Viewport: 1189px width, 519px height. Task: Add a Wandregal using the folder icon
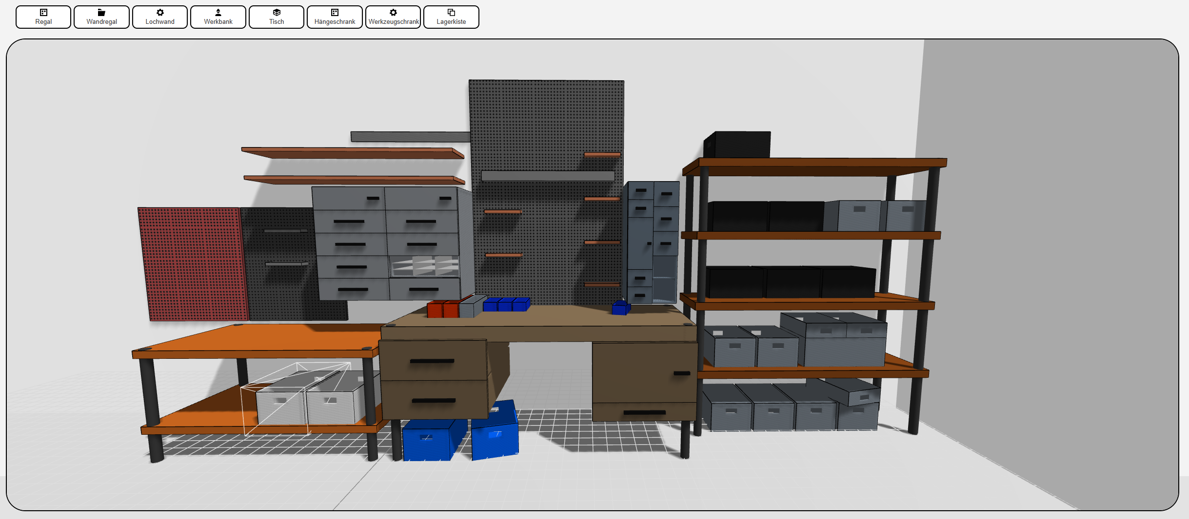101,17
